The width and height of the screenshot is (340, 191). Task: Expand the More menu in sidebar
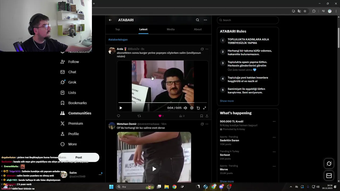pos(69,144)
